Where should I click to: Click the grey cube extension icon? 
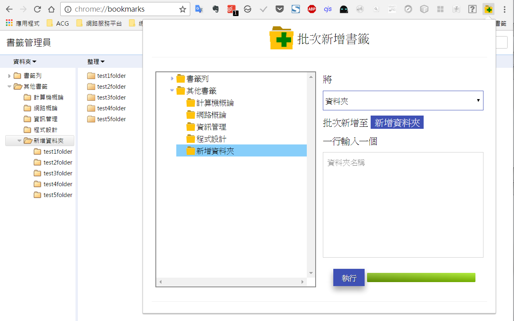[424, 9]
